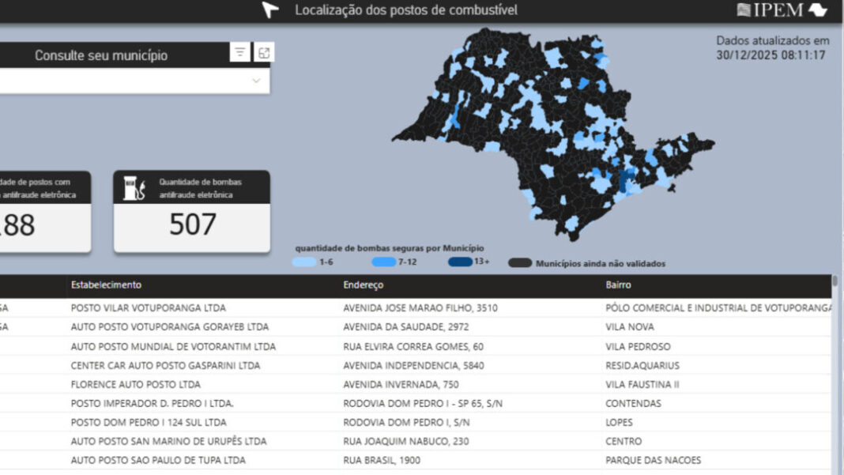Click the São Paulo flag icon beside IPEM

coord(818,10)
